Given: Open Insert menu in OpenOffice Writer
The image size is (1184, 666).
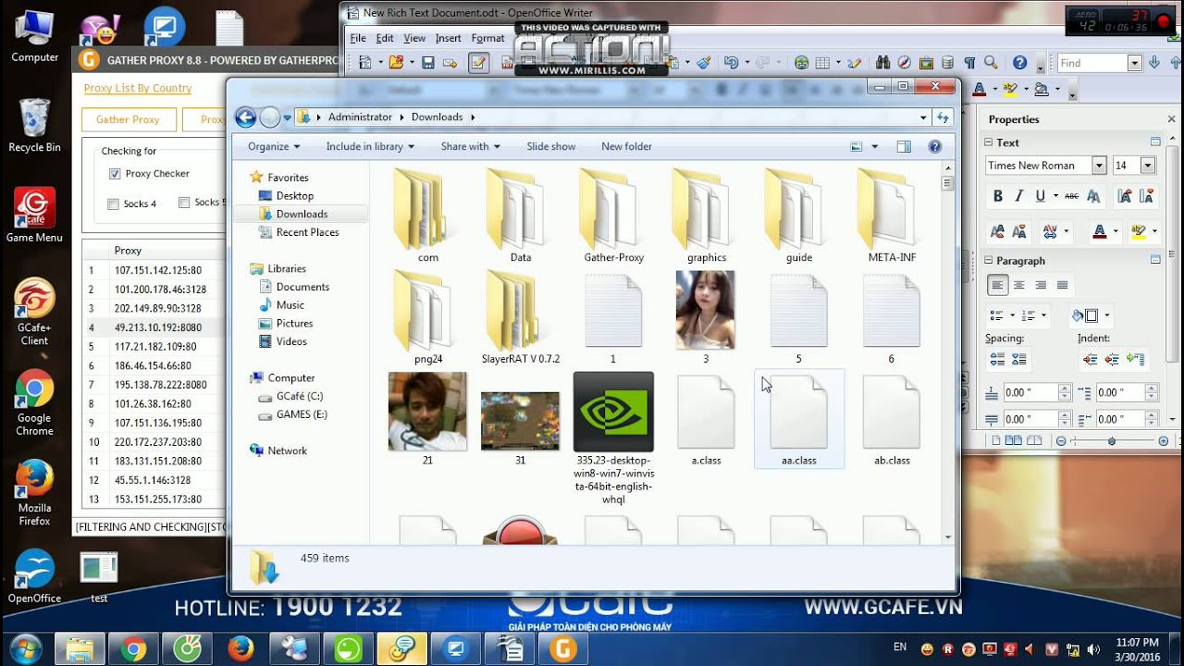Looking at the screenshot, I should [448, 38].
